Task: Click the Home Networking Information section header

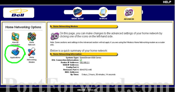Action: tap(84, 54)
